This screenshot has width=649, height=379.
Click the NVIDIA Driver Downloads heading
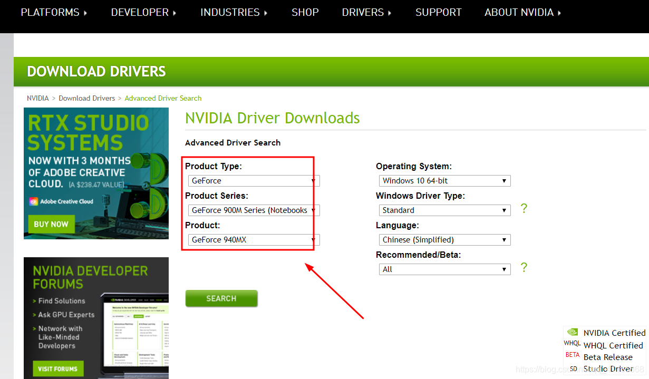tap(273, 118)
